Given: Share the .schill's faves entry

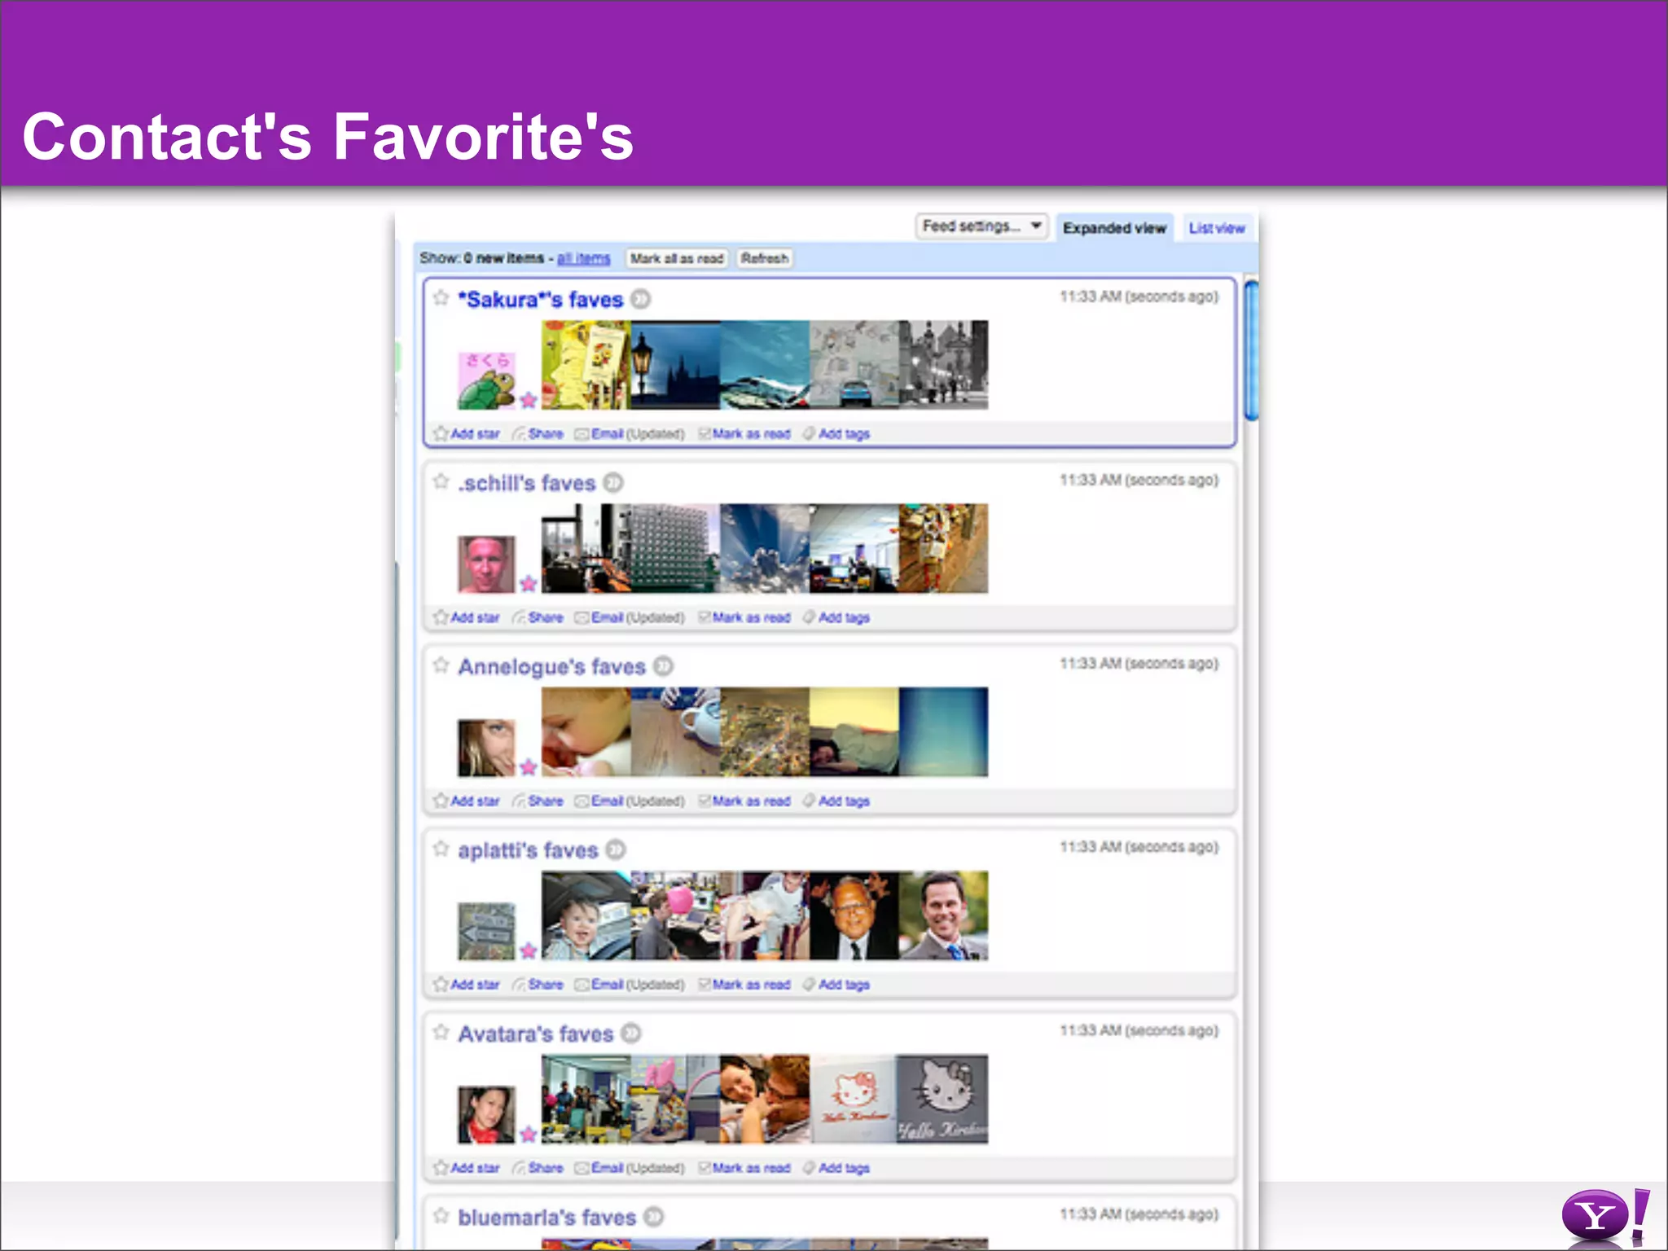Looking at the screenshot, I should (x=538, y=617).
